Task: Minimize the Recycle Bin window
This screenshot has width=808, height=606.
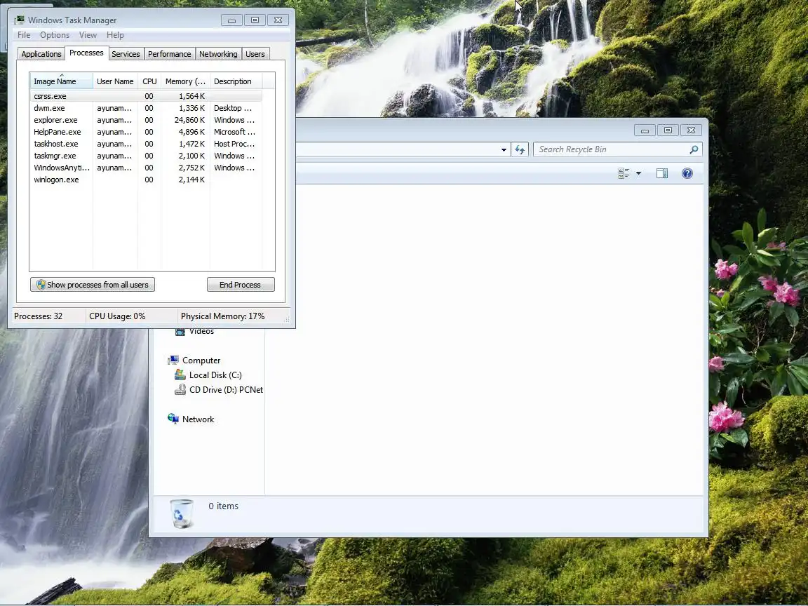Action: click(x=645, y=130)
